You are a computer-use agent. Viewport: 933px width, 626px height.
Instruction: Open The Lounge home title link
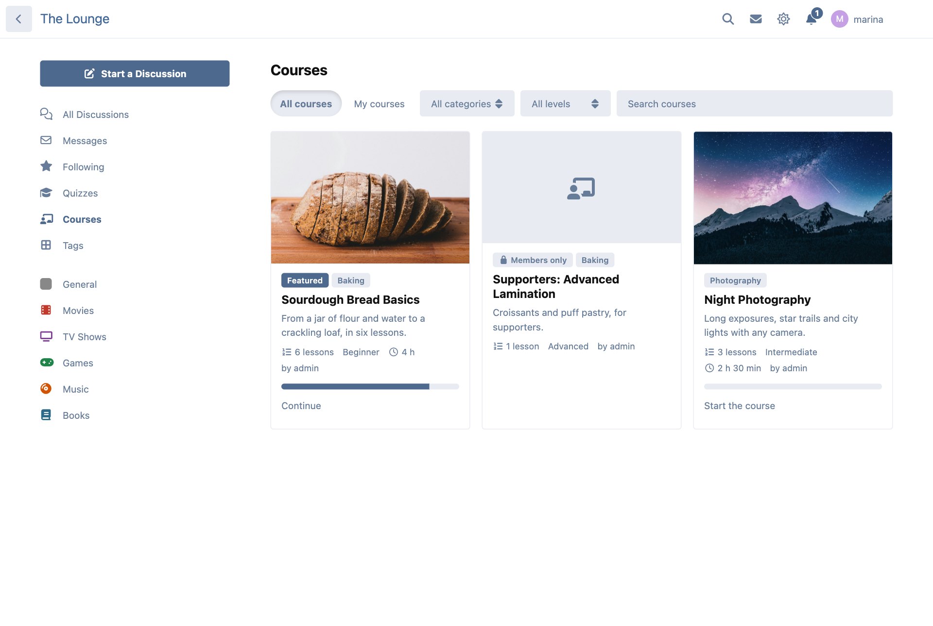pyautogui.click(x=75, y=19)
